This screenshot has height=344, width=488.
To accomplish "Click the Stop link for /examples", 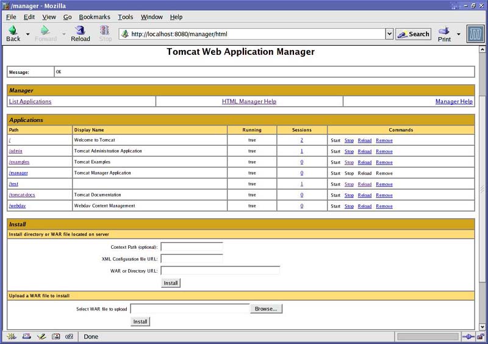I will tap(349, 162).
